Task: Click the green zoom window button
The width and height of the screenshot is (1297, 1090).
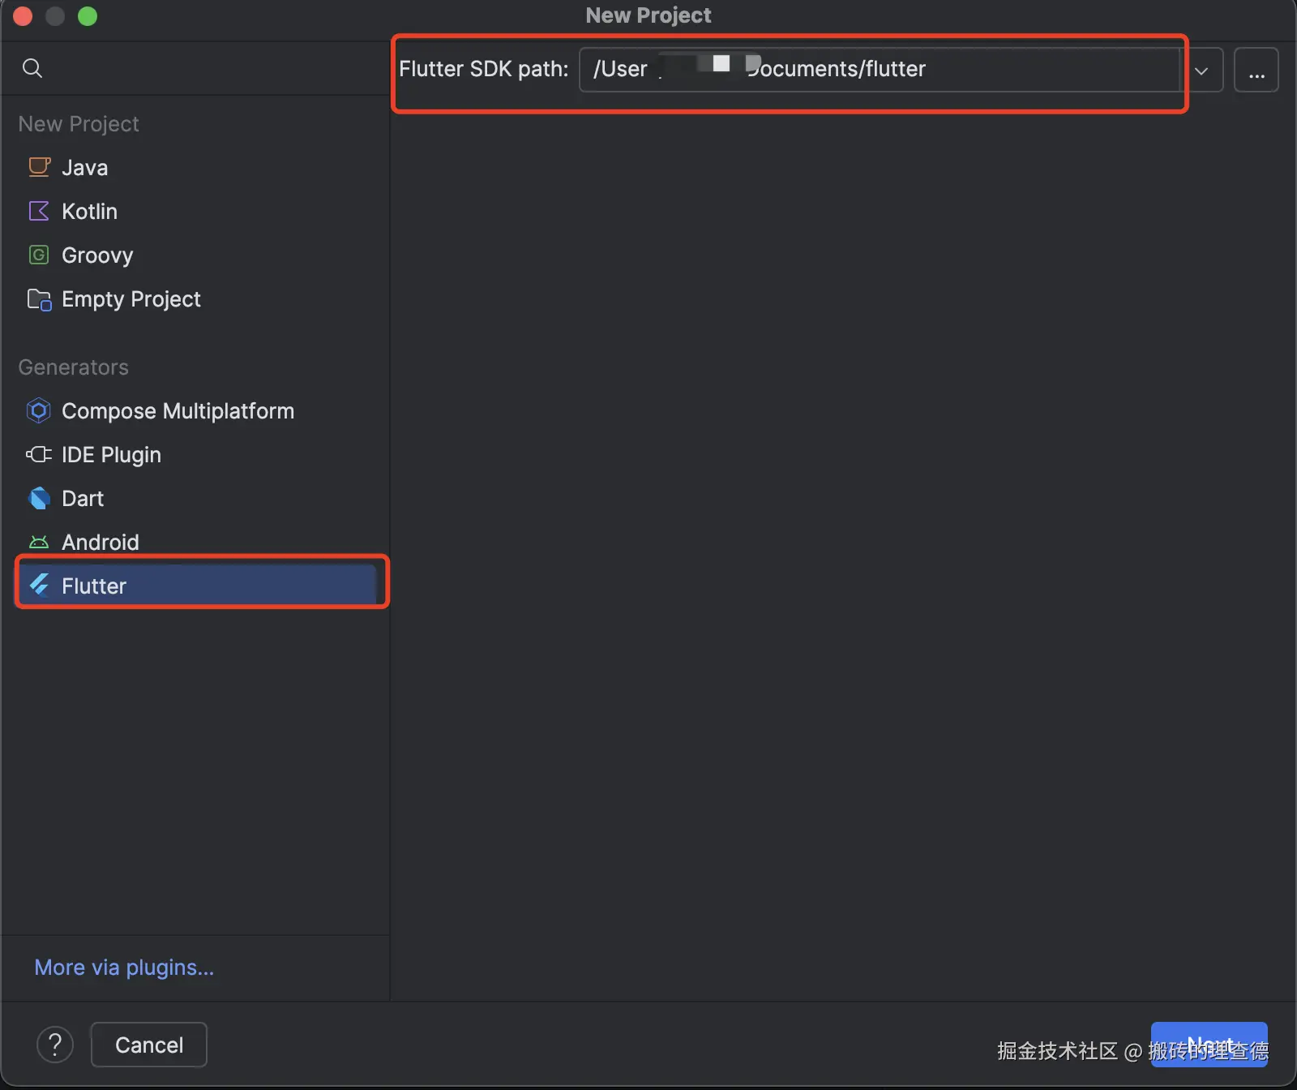Action: (88, 16)
